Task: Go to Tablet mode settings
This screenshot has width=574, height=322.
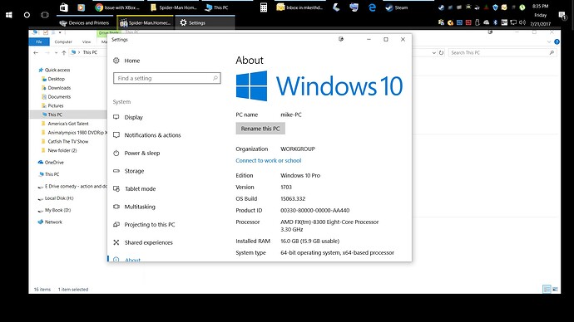Action: coord(141,188)
